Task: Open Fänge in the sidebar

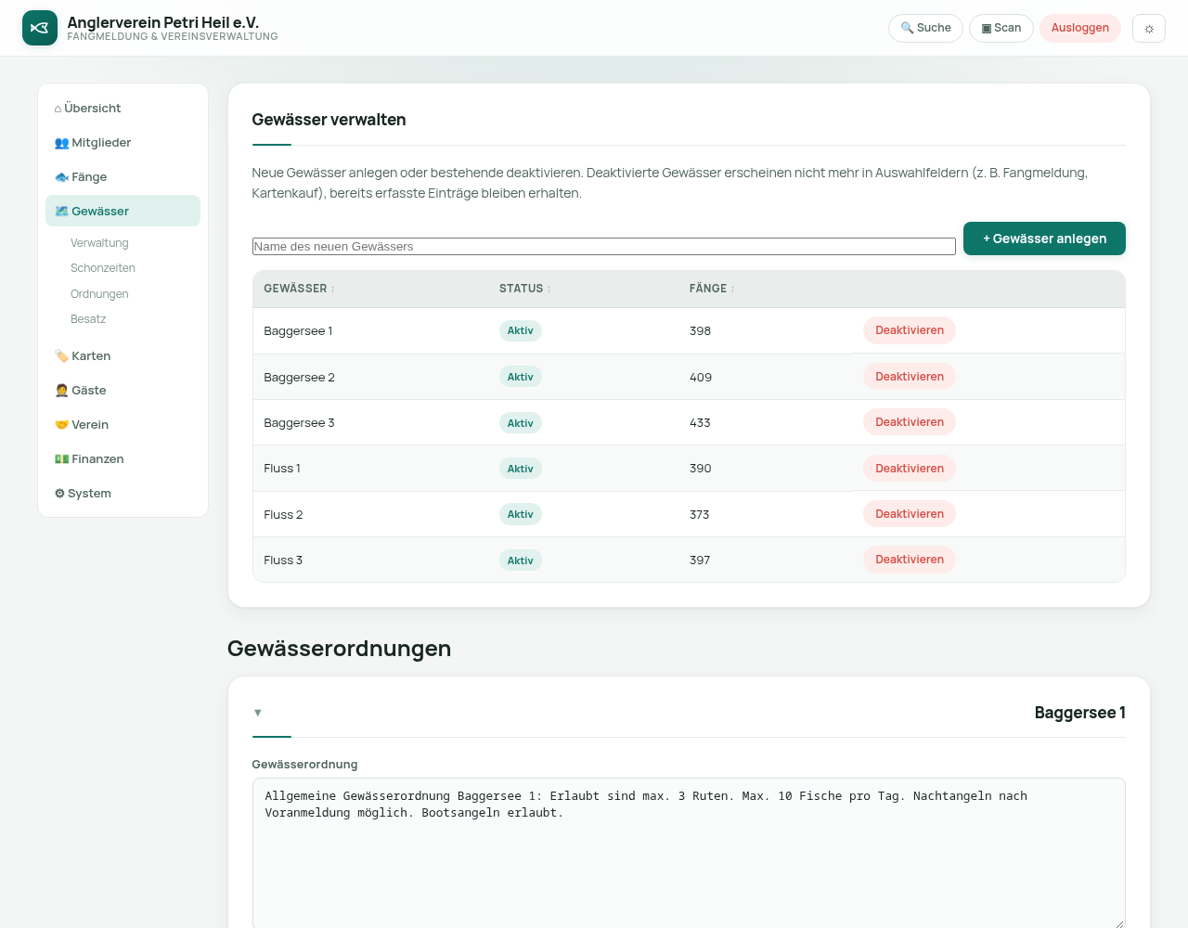Action: click(x=123, y=177)
